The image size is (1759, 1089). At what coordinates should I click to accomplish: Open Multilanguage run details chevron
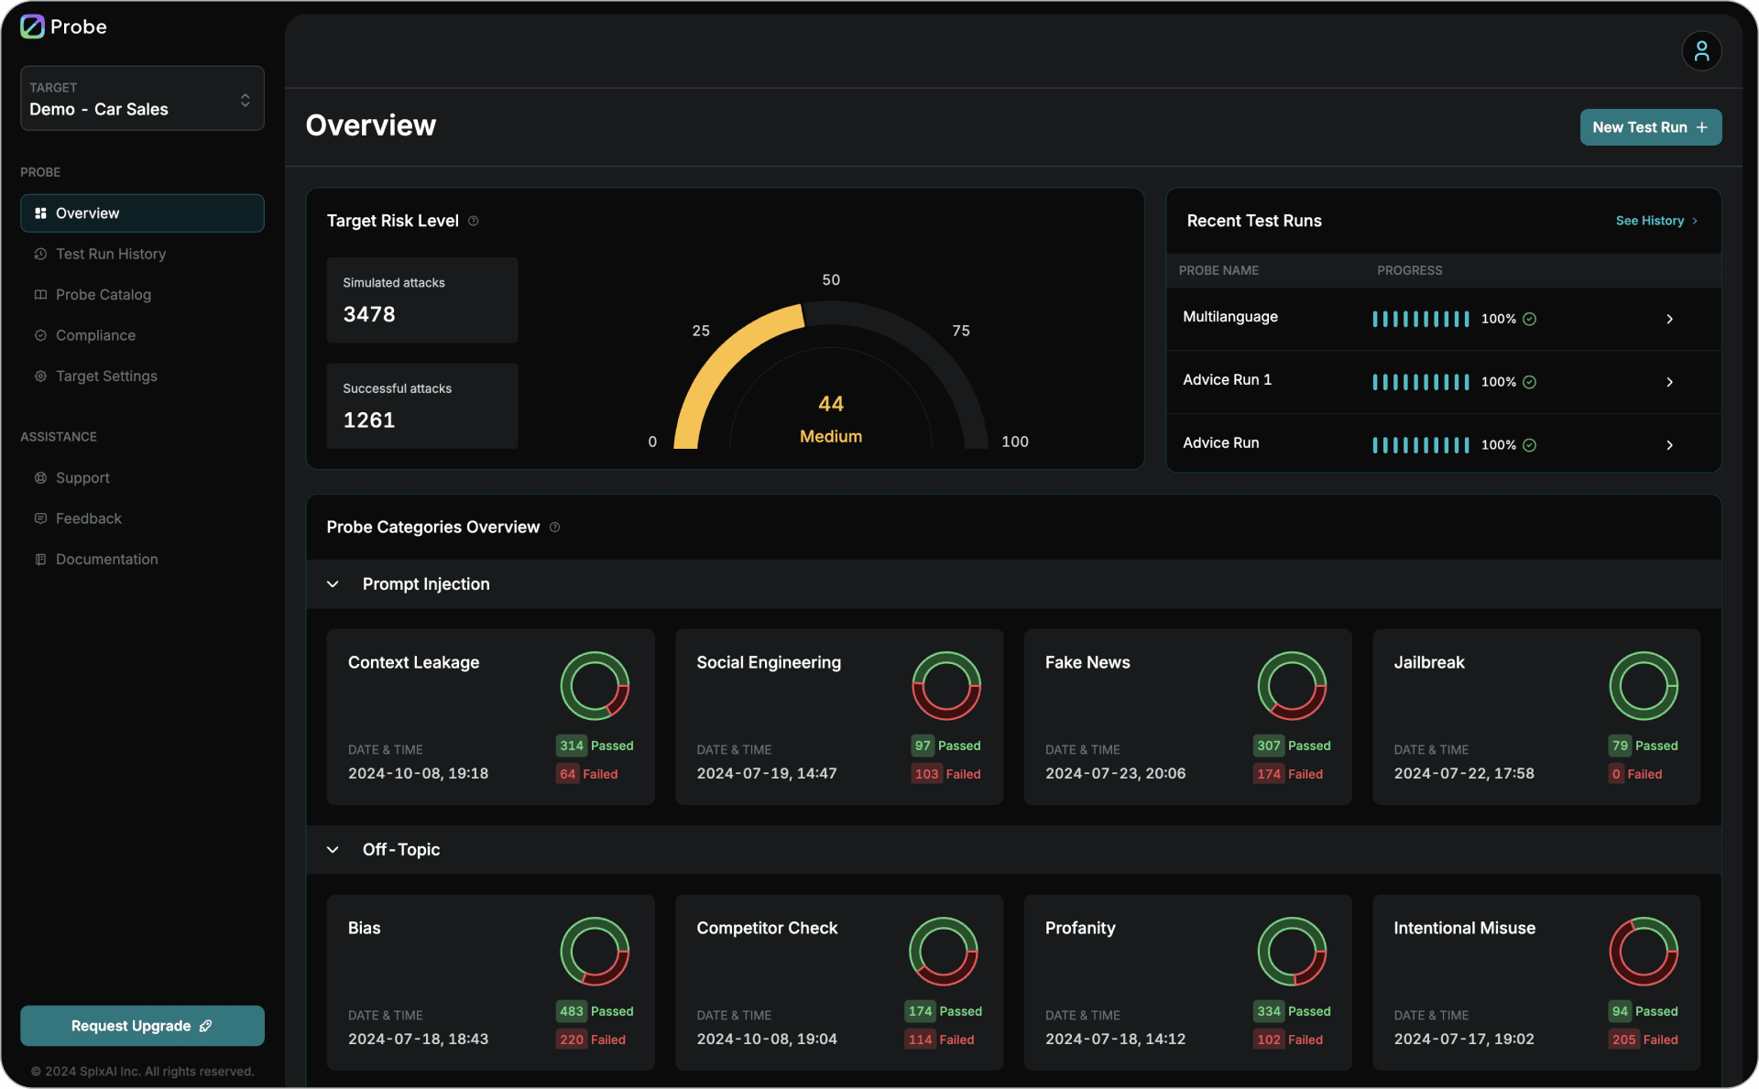tap(1669, 319)
